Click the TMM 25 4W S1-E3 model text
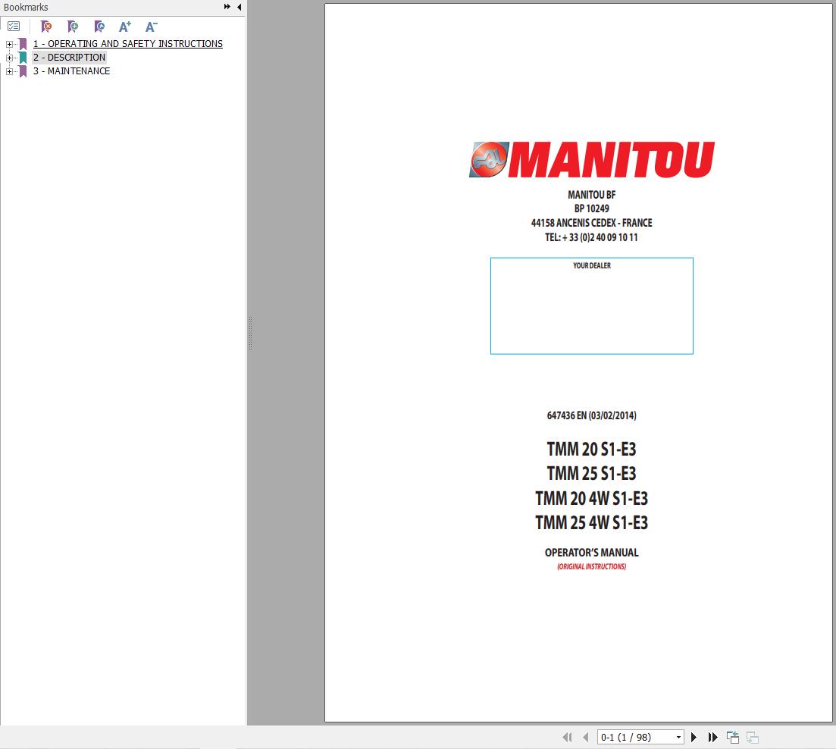 coord(591,523)
